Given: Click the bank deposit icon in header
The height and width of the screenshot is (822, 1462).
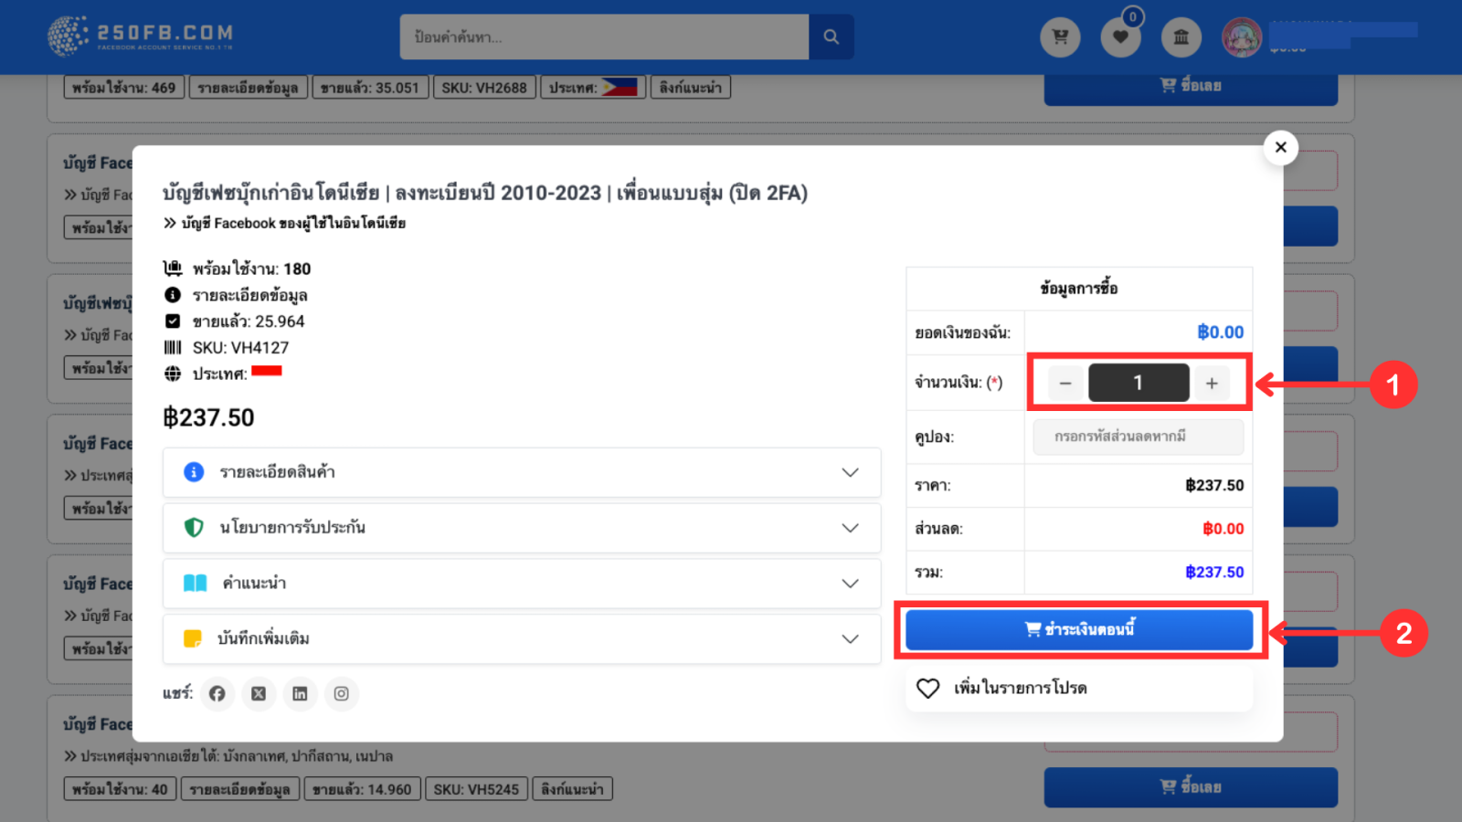Looking at the screenshot, I should [x=1181, y=37].
